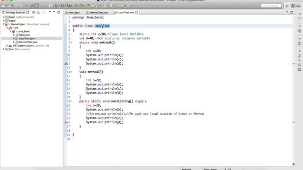Select Hello.java in Package Explorer
This screenshot has height=170, width=303.
coord(24,35)
